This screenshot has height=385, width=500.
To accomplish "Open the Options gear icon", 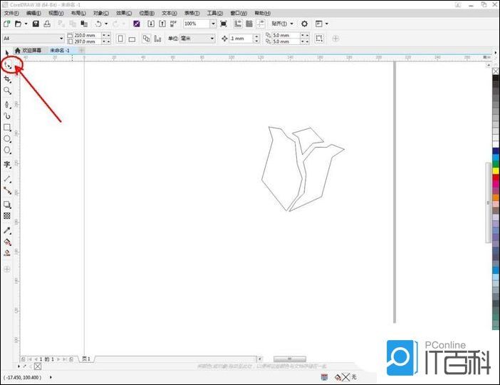I will click(304, 24).
